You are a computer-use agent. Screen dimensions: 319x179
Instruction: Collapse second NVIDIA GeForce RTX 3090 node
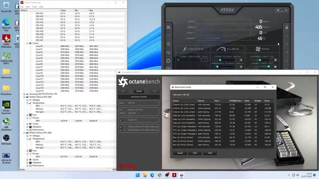[24, 133]
